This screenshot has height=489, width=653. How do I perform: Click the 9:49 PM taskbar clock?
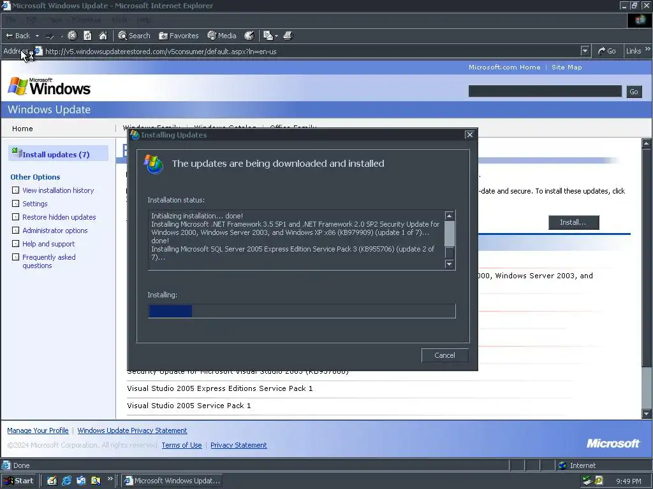(x=628, y=481)
